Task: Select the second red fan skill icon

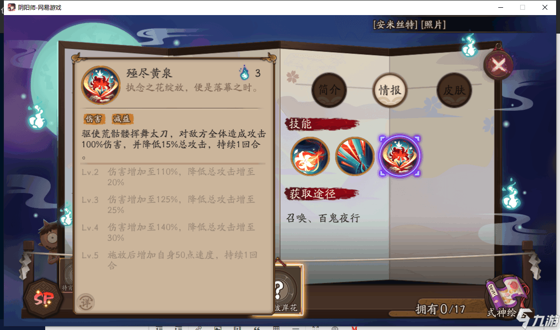Action: click(x=355, y=156)
